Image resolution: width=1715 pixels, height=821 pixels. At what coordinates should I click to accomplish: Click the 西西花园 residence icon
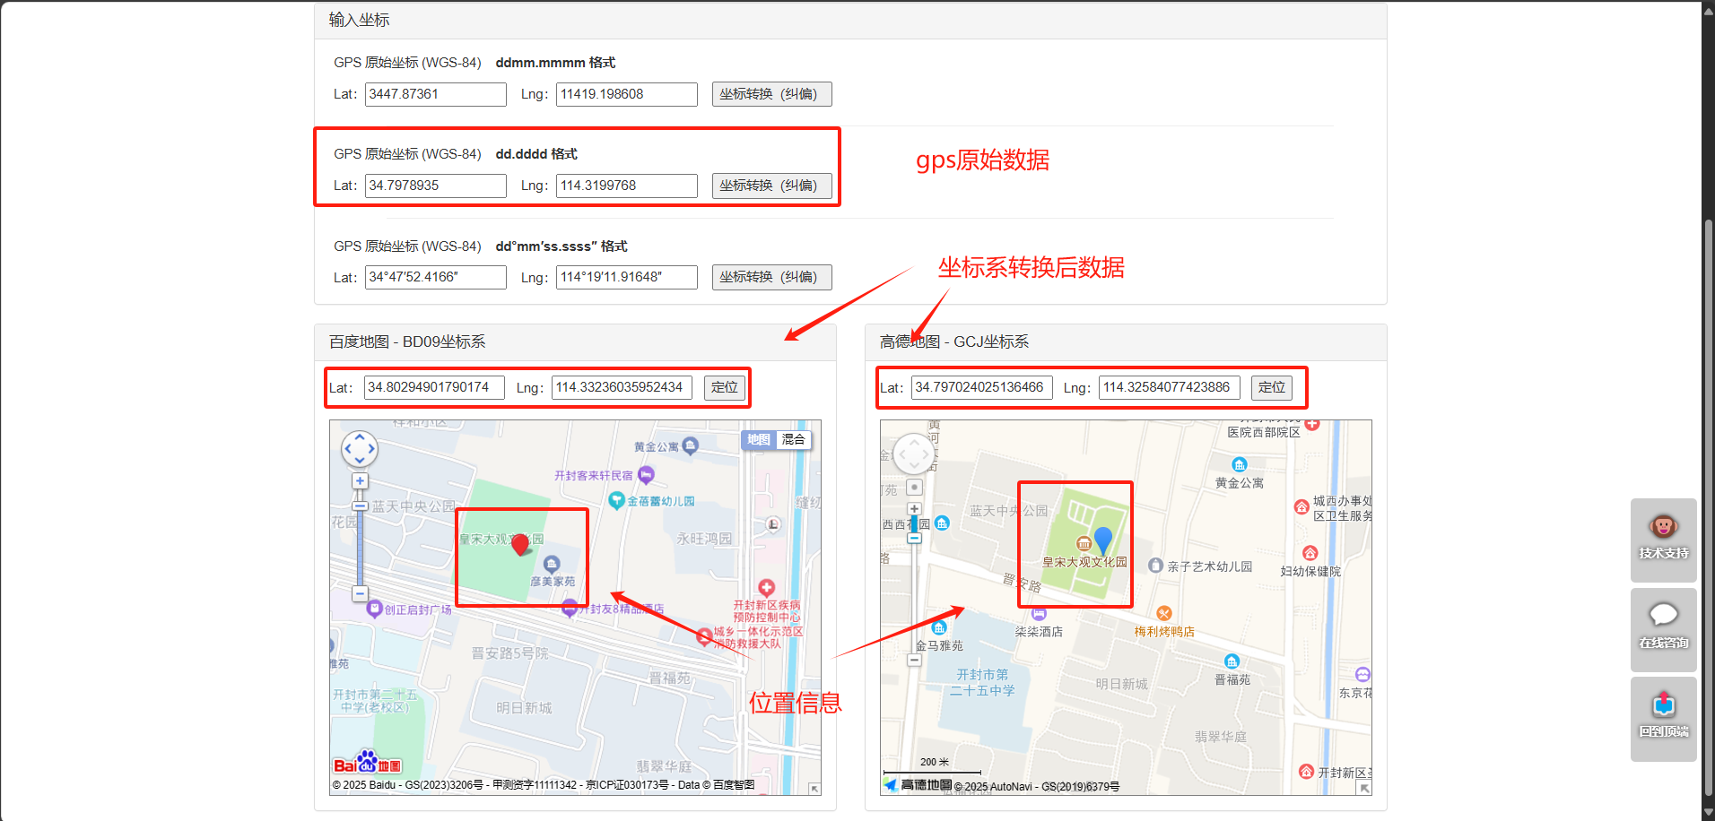point(942,523)
